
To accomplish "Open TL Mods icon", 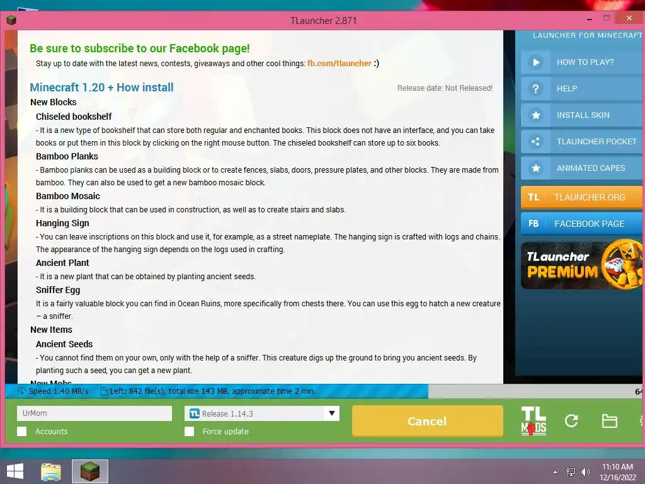I will (x=534, y=420).
